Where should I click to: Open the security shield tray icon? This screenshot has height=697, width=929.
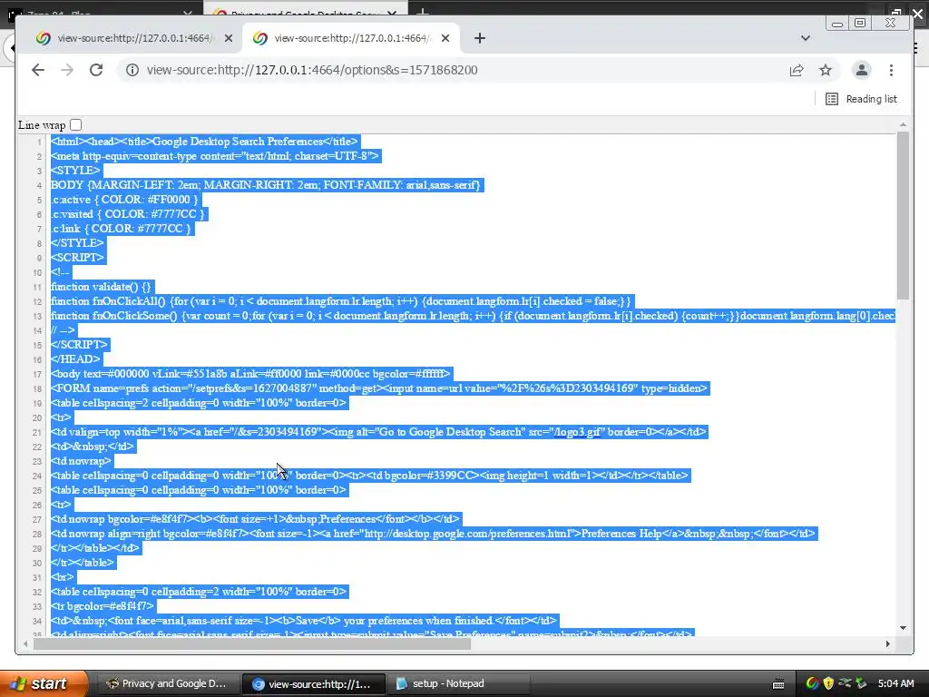(x=828, y=683)
